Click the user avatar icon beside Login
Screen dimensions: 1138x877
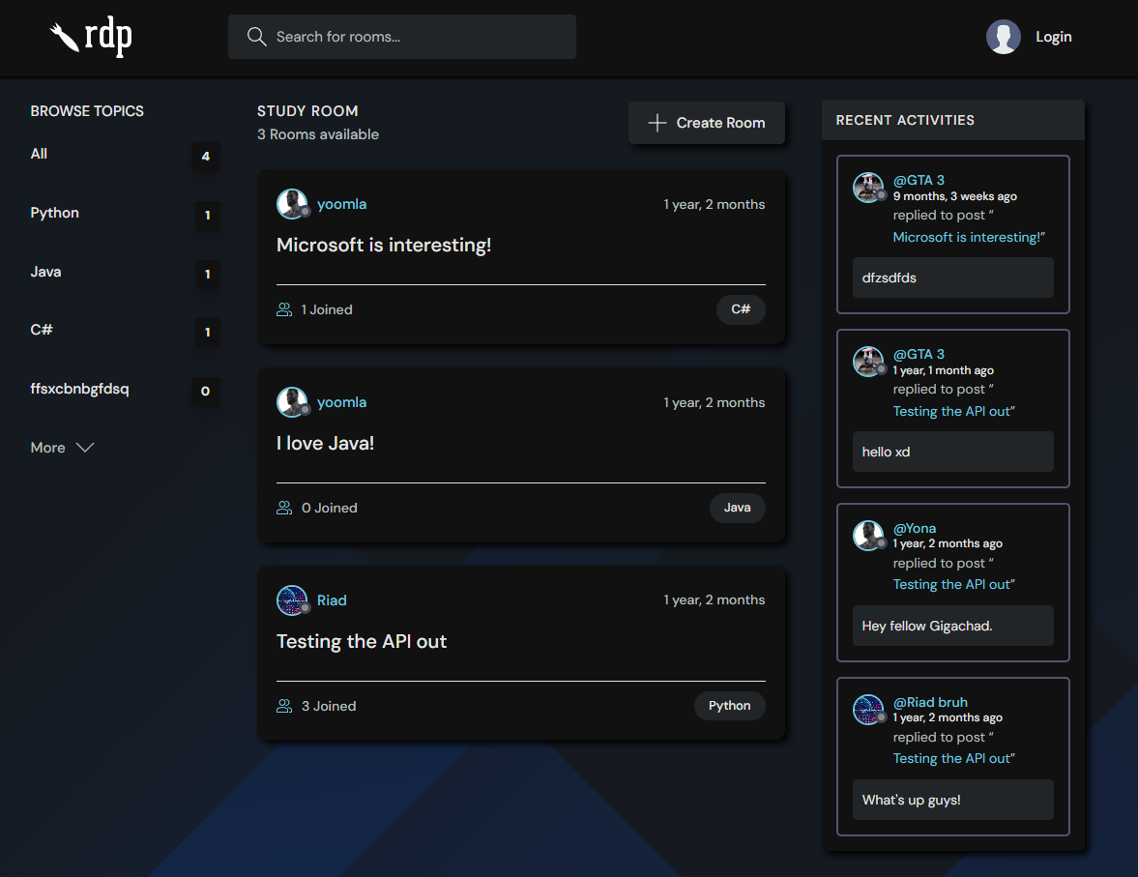click(1003, 37)
